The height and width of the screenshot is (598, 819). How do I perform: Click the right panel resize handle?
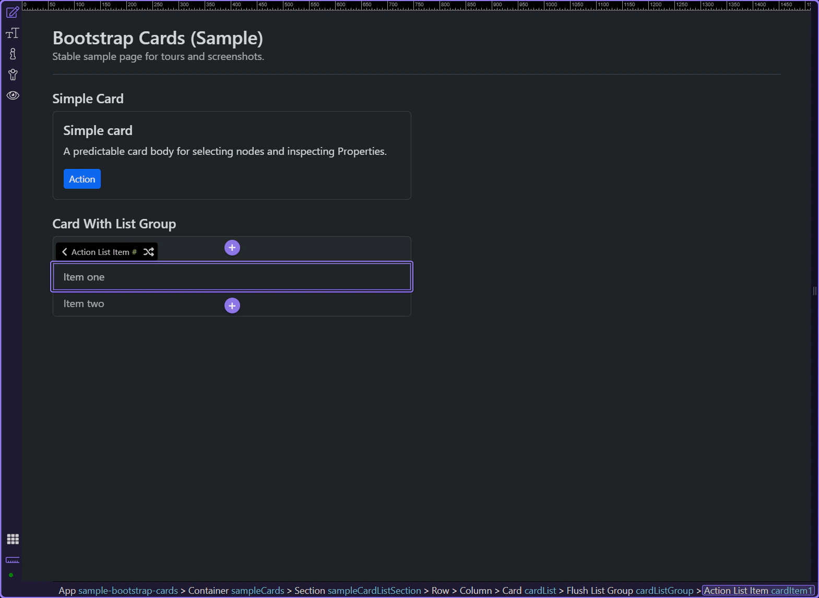(x=814, y=291)
